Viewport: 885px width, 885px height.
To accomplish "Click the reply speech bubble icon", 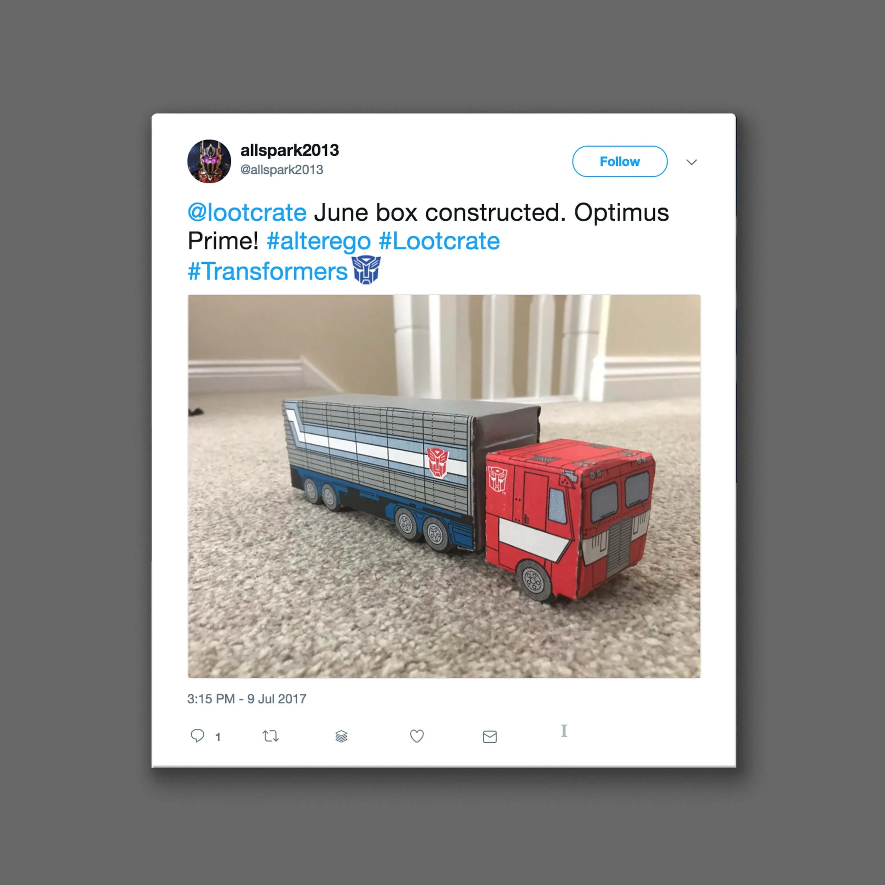I will click(197, 736).
